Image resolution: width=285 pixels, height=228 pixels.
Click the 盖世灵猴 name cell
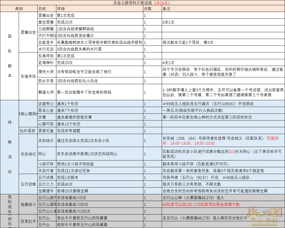point(47,22)
